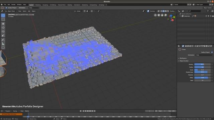Click the outliner search magnifier icon
The image size is (214, 120).
pos(190,11)
